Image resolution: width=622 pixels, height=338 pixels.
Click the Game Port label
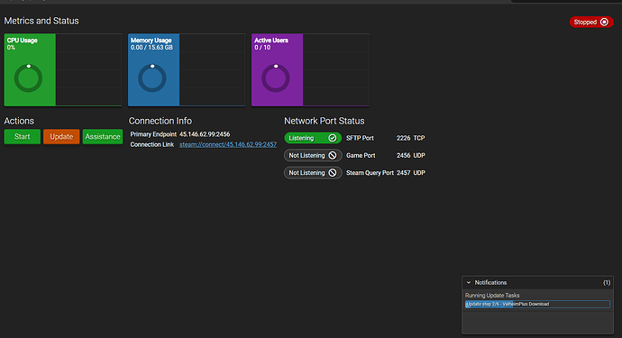point(361,156)
